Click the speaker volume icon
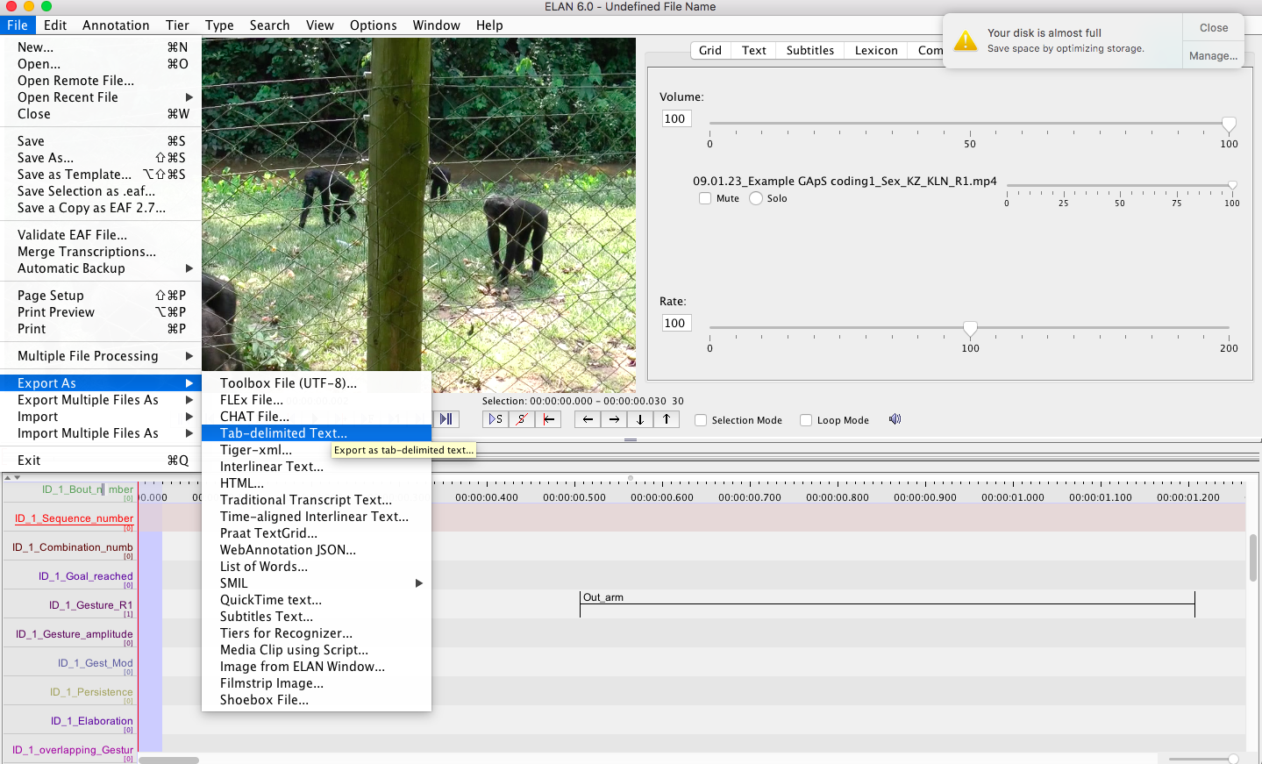The width and height of the screenshot is (1262, 764). 895,419
